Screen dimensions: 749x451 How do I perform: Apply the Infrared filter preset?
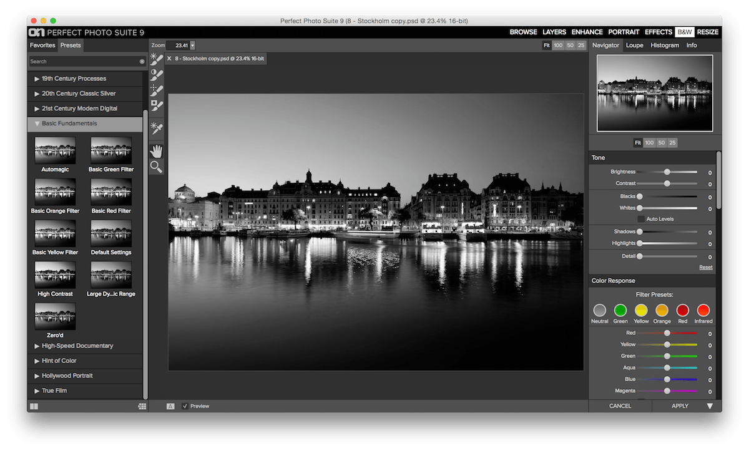703,311
